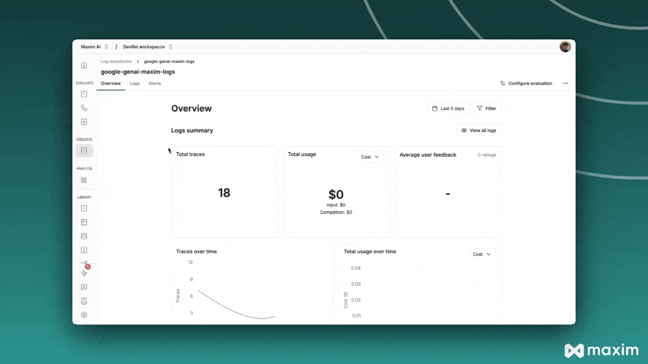The image size is (648, 364).
Task: Open the function icon under Library
Action: point(84,250)
